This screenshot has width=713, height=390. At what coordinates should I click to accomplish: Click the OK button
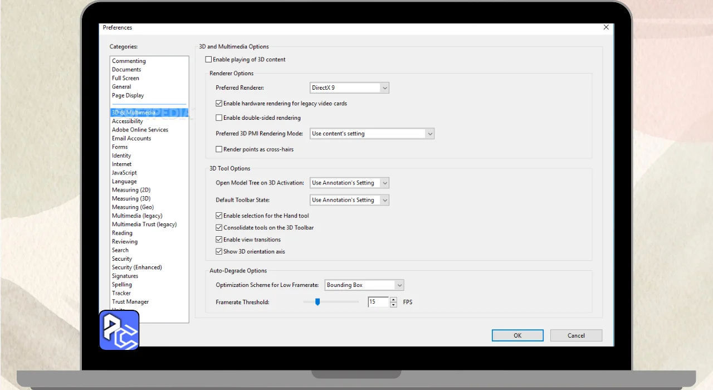pyautogui.click(x=517, y=335)
